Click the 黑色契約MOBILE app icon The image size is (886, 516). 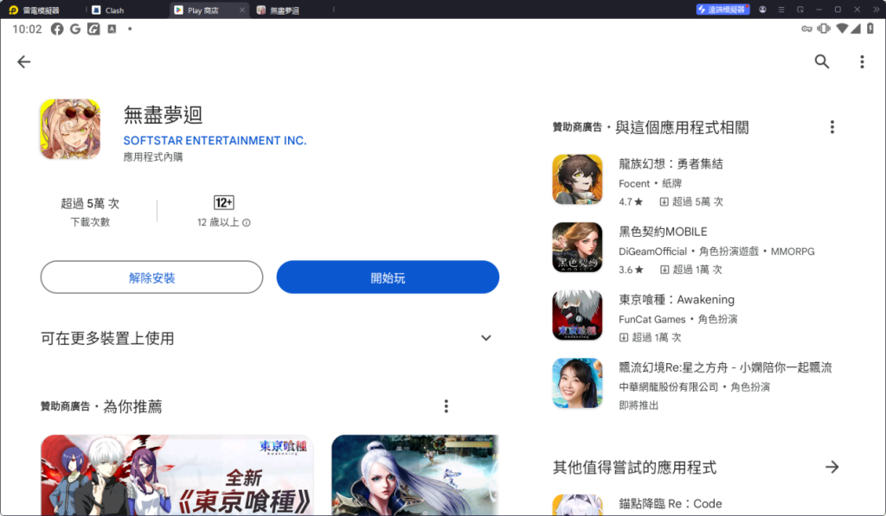tap(577, 247)
